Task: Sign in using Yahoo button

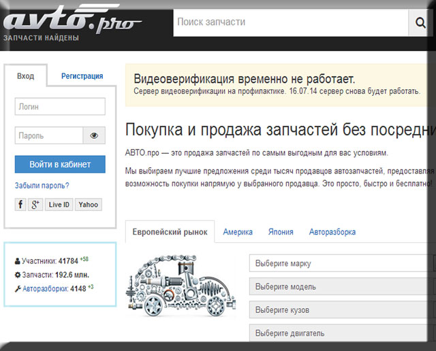Action: (x=88, y=204)
